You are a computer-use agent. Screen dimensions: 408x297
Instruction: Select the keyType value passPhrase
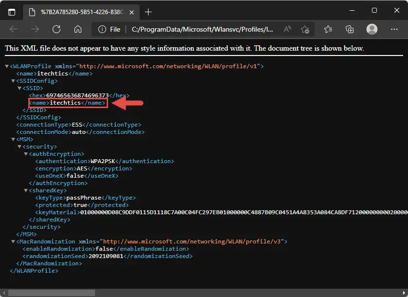click(x=84, y=198)
